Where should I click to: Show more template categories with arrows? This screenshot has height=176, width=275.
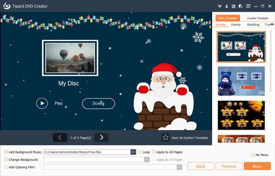(272, 24)
